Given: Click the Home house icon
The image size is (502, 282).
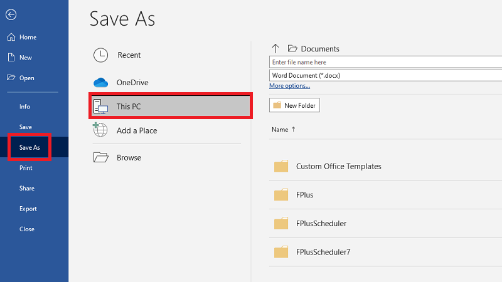Looking at the screenshot, I should [11, 38].
